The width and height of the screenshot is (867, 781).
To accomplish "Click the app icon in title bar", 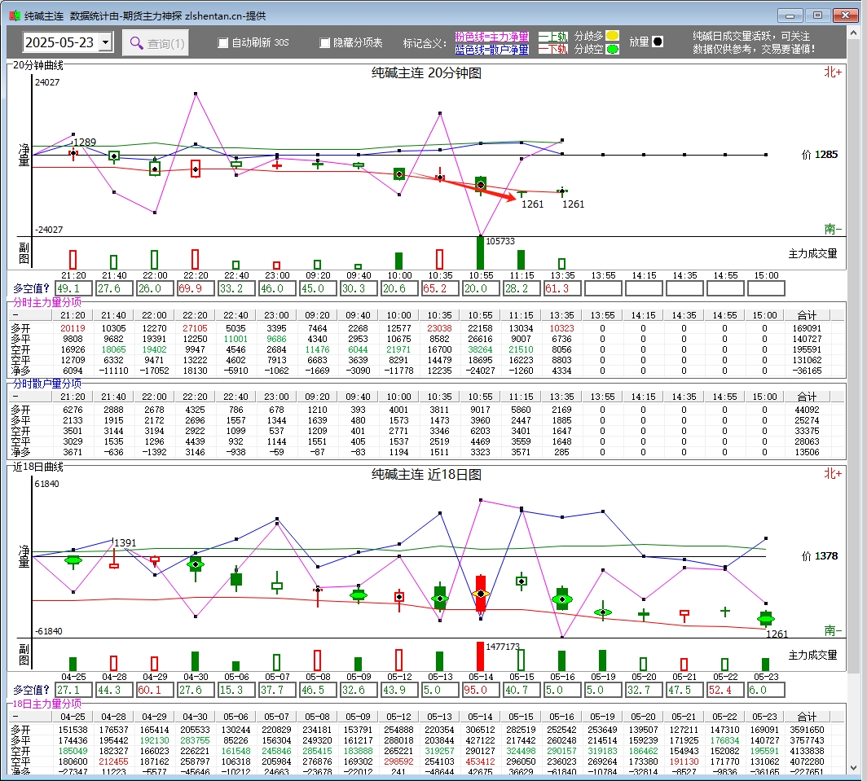I will [x=15, y=16].
